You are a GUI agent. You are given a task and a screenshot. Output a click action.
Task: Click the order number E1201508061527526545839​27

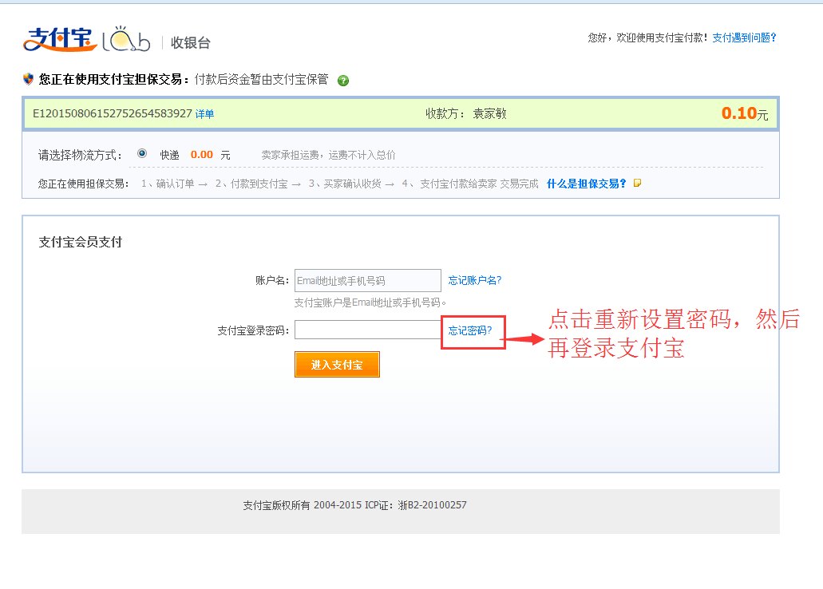(113, 113)
